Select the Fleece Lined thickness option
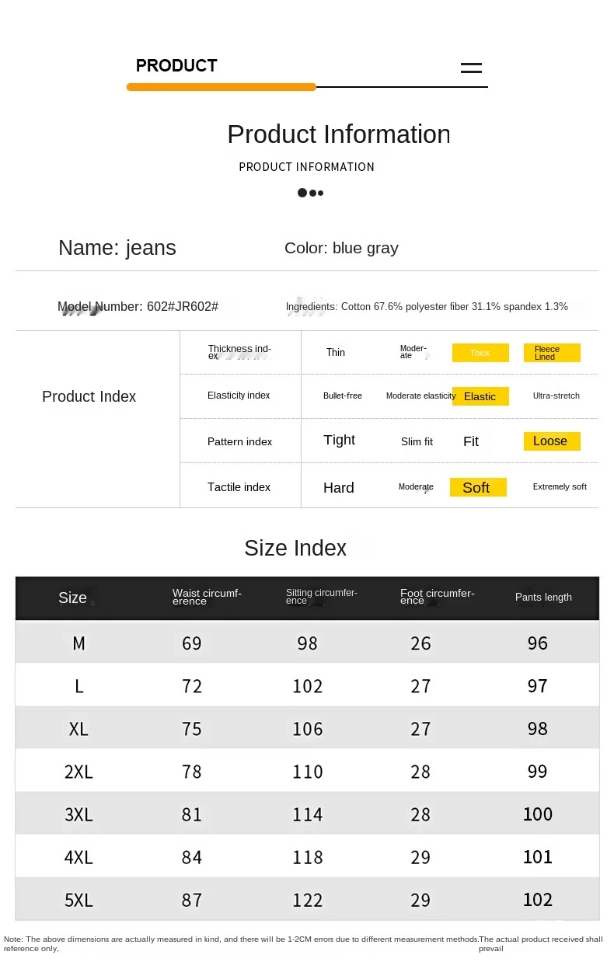 [x=552, y=353]
